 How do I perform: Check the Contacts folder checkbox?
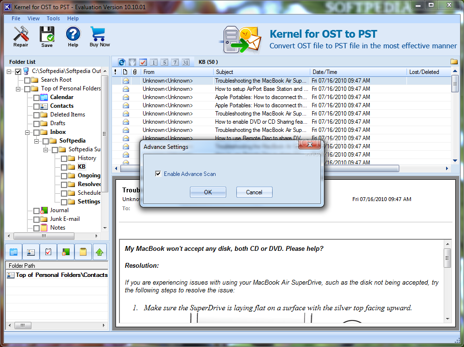pos(36,106)
